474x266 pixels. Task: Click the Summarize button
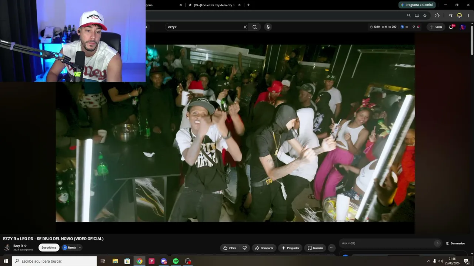point(455,243)
